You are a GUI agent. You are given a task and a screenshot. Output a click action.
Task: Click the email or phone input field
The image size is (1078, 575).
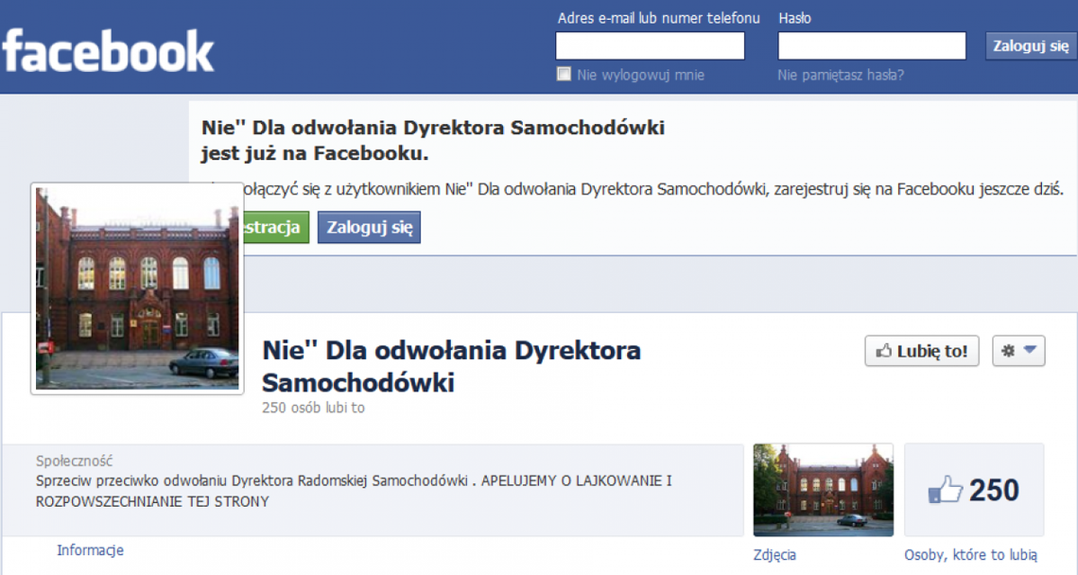point(650,45)
